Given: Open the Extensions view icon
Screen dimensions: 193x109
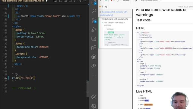Looking at the screenshot, I should 94,48.
